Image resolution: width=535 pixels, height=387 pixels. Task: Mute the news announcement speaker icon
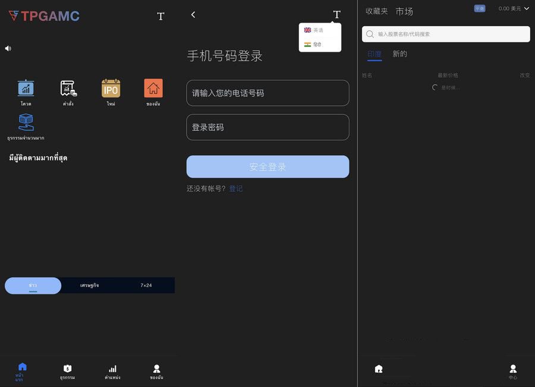point(7,48)
